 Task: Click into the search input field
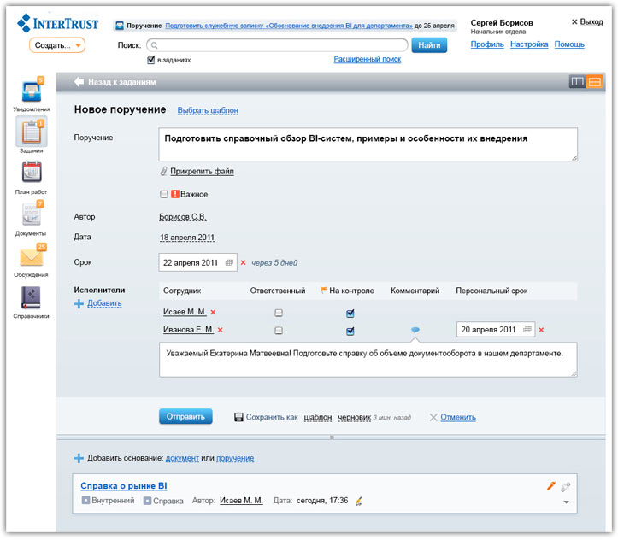(278, 45)
